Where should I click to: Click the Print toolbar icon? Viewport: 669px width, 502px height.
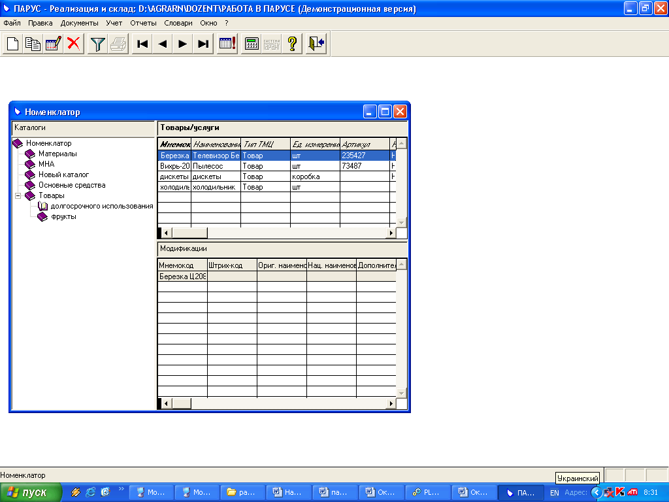click(118, 44)
